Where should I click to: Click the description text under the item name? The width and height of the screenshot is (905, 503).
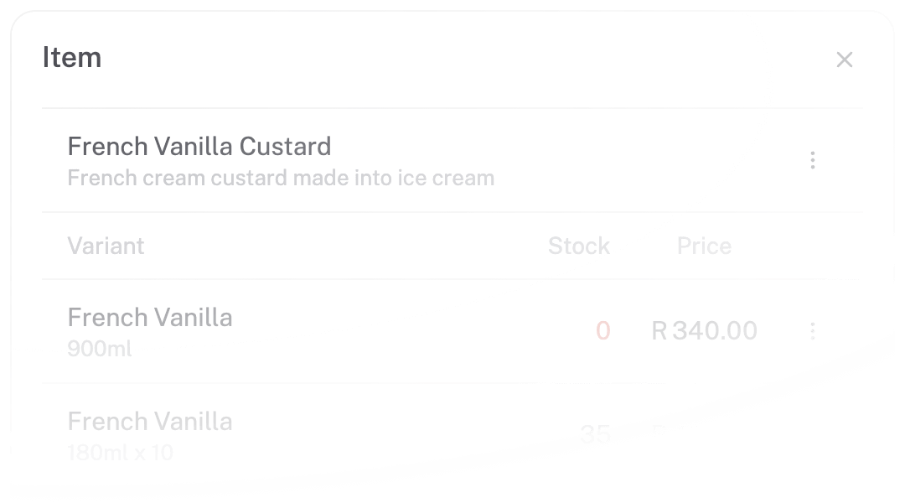281,178
